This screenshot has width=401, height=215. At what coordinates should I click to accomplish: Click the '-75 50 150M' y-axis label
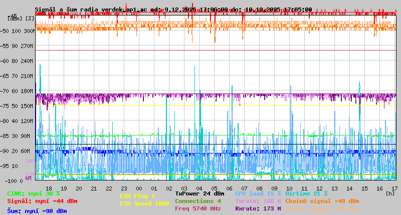point(17,106)
